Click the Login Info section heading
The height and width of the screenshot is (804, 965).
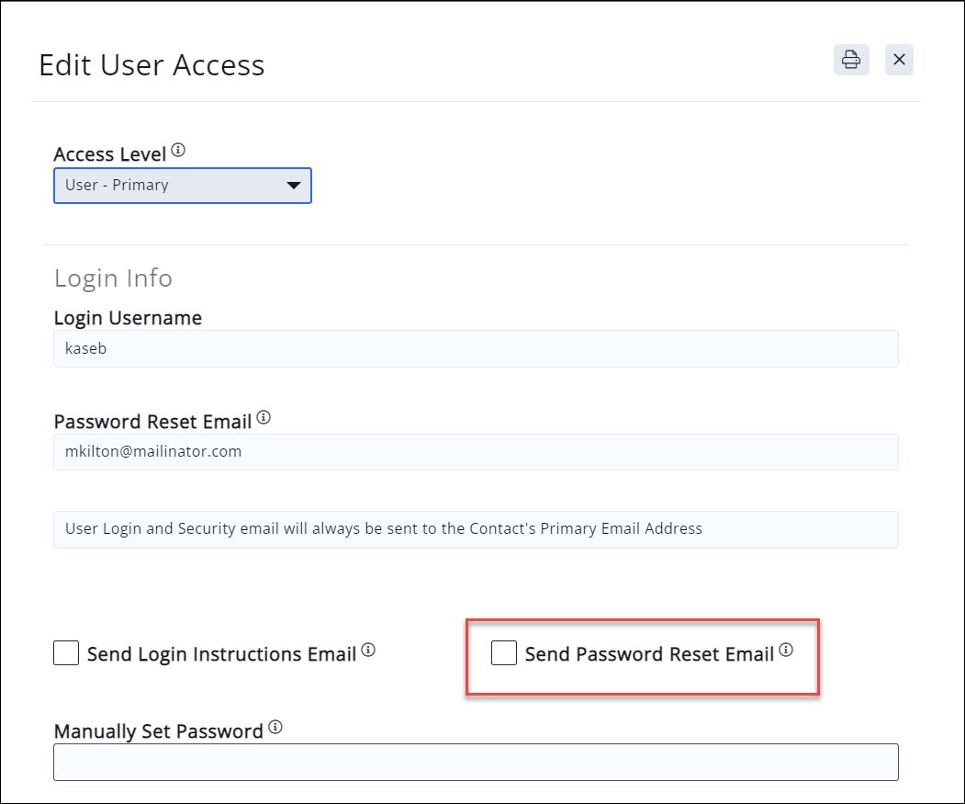[113, 277]
